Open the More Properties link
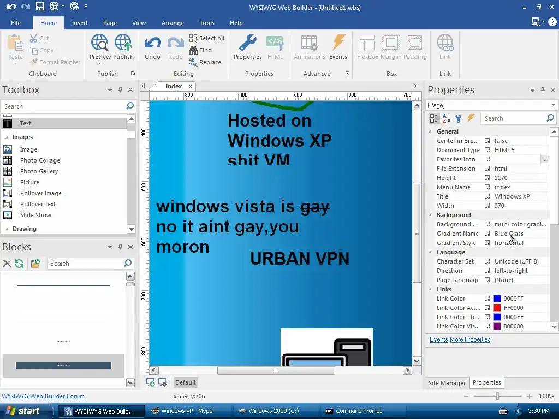 (470, 339)
